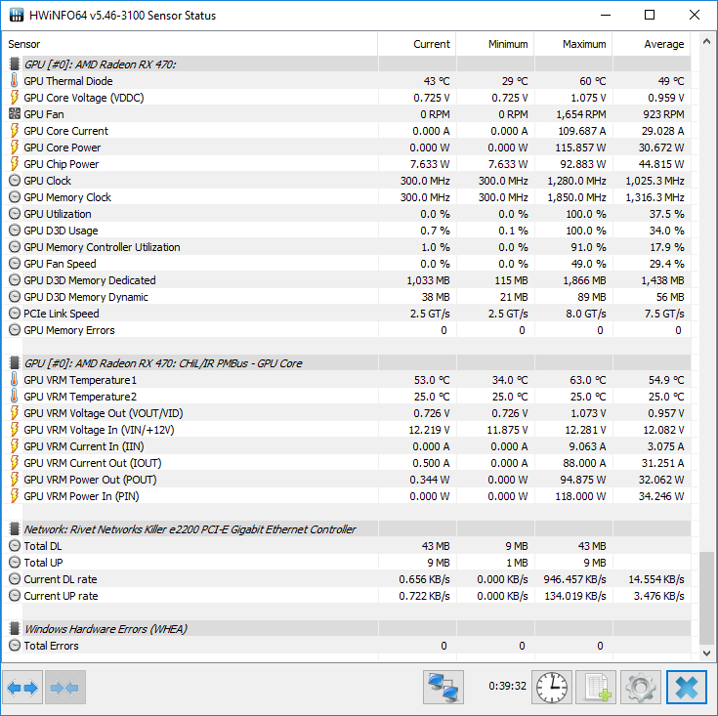Click the Sensor column header

[190, 44]
